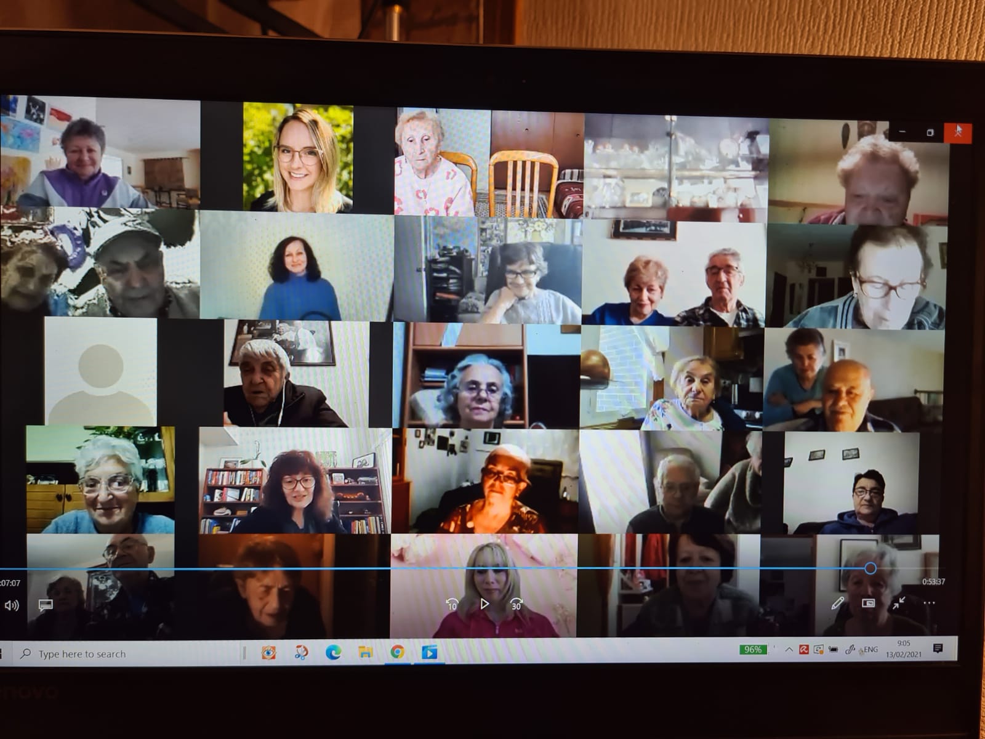
Task: Open the three-dot More options menu
Action: click(x=929, y=603)
